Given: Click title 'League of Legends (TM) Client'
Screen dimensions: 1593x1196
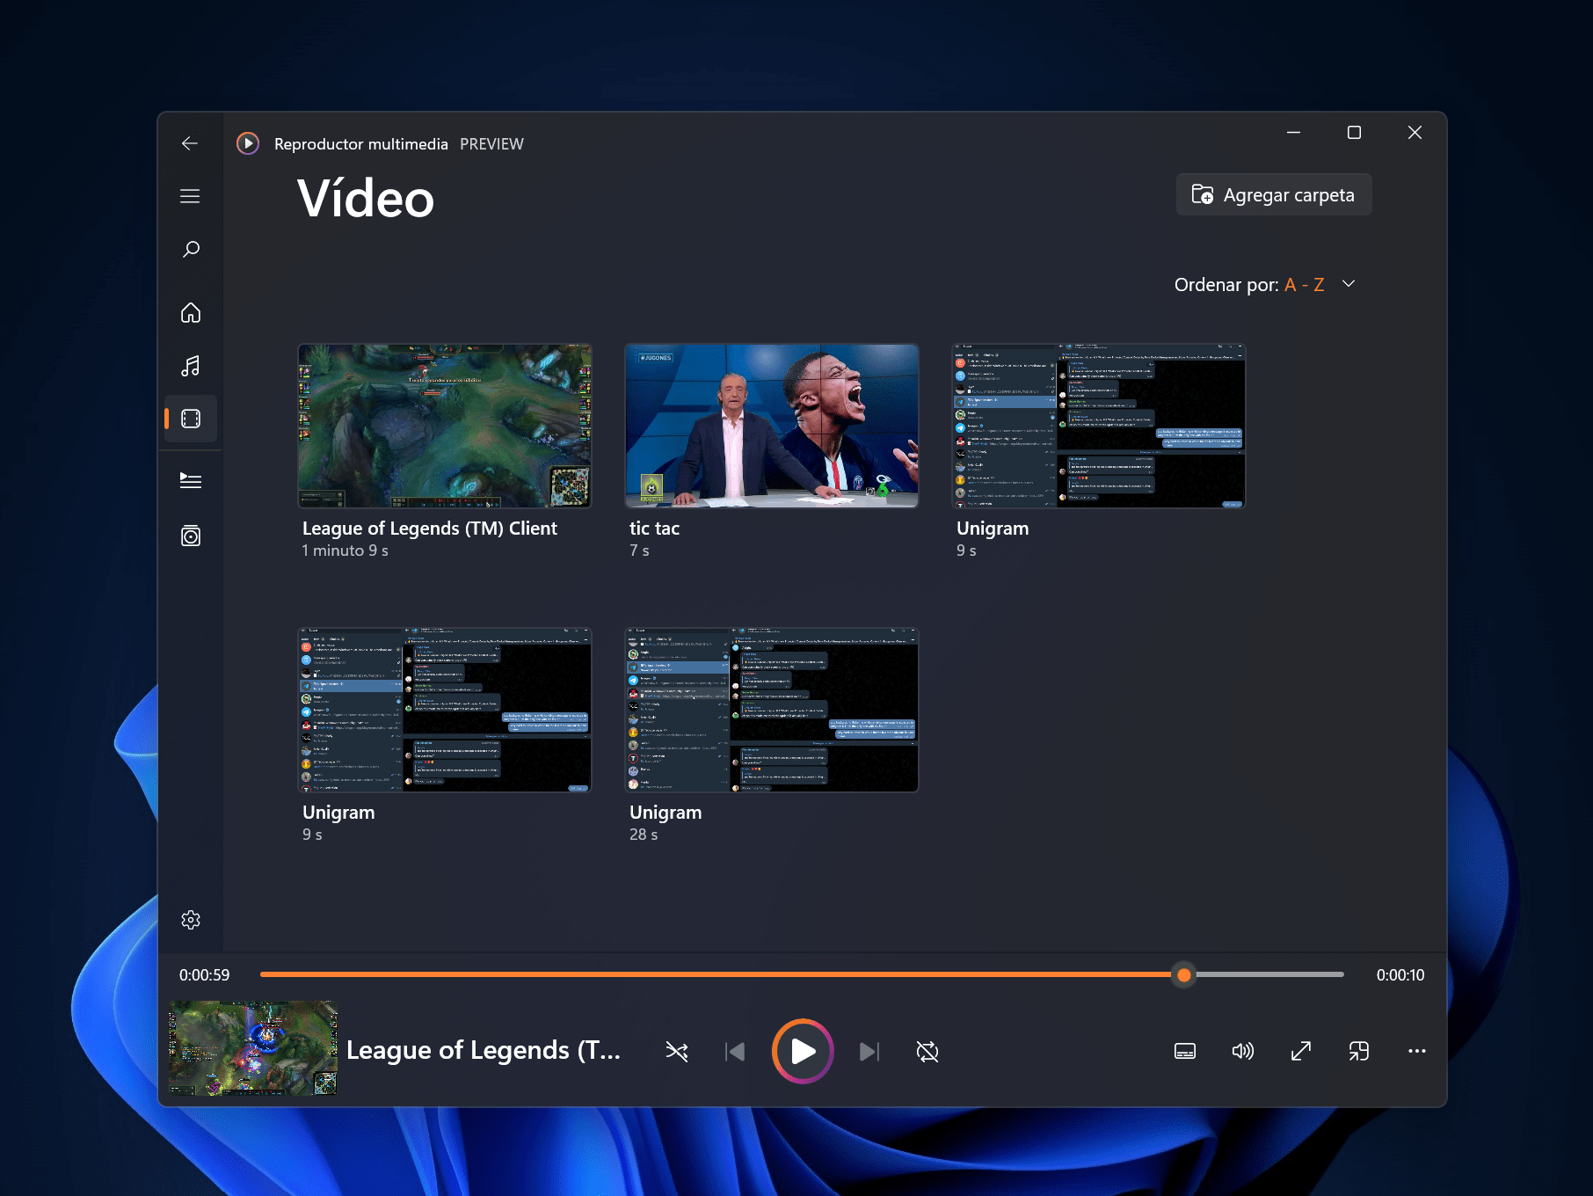Looking at the screenshot, I should point(430,529).
